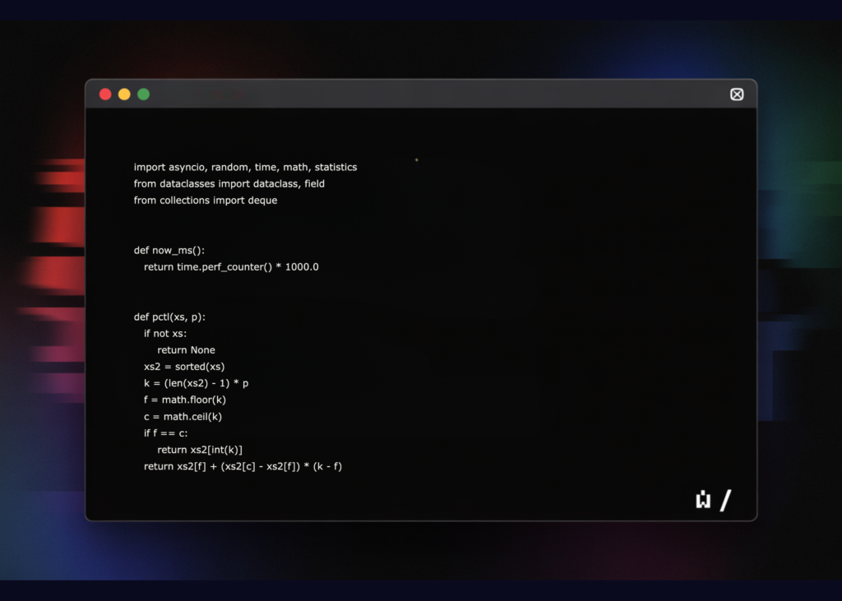
Task: Select the final interpolation return statement
Action: coord(242,465)
